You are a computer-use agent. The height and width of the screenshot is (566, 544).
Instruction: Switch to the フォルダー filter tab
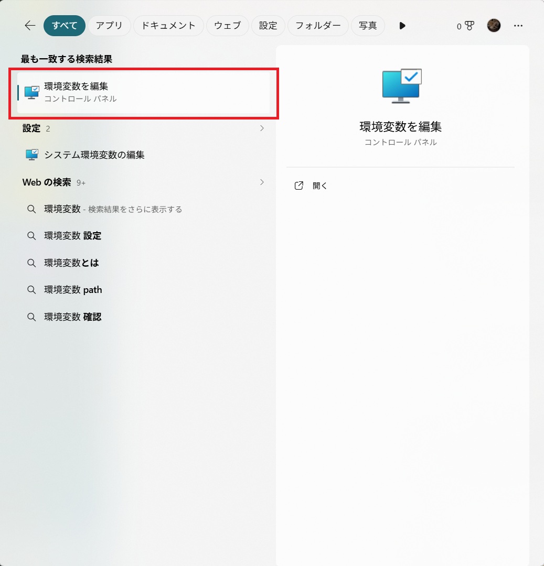(318, 26)
